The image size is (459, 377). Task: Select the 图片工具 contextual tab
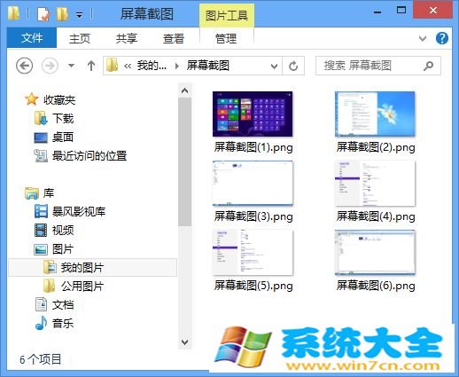[227, 16]
